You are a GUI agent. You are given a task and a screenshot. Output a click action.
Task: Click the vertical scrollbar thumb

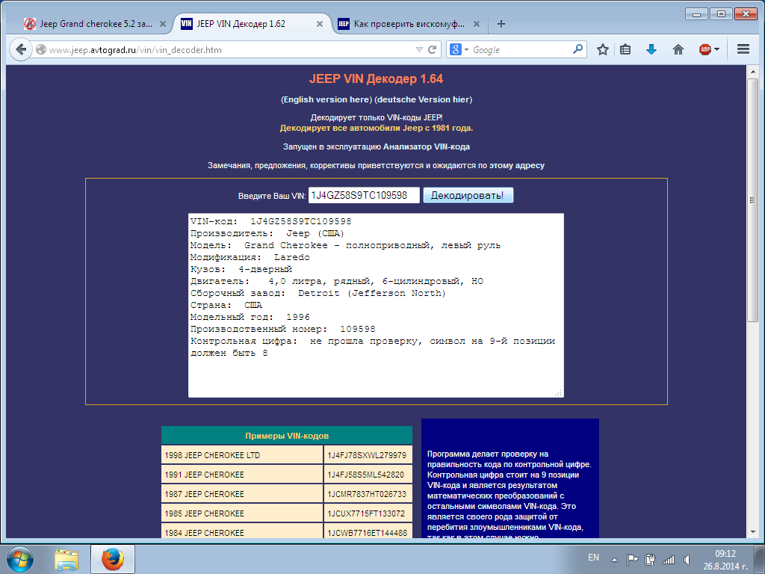tap(753, 200)
